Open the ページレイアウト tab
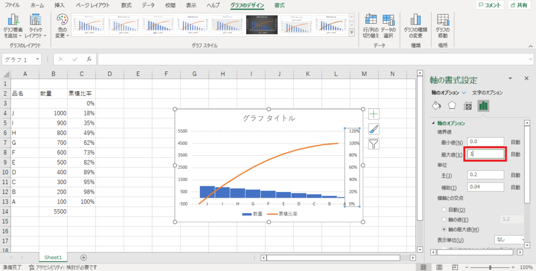The width and height of the screenshot is (536, 271). click(93, 5)
